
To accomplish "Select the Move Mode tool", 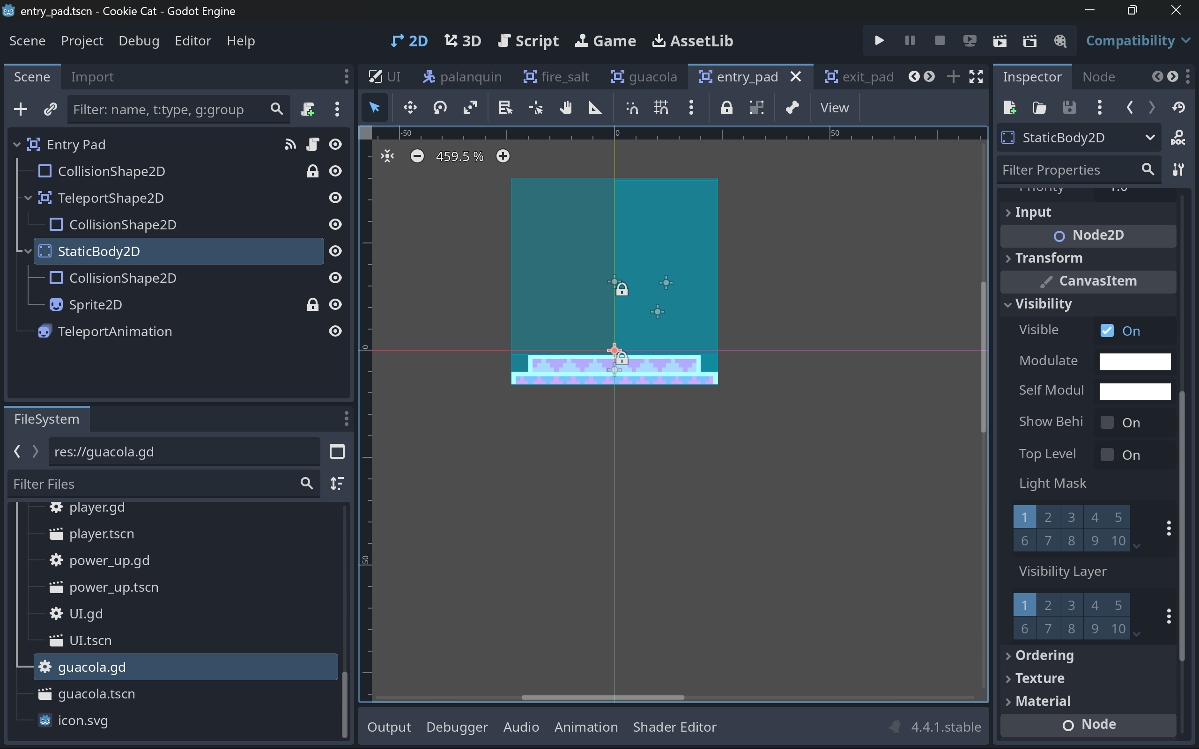I will [410, 108].
